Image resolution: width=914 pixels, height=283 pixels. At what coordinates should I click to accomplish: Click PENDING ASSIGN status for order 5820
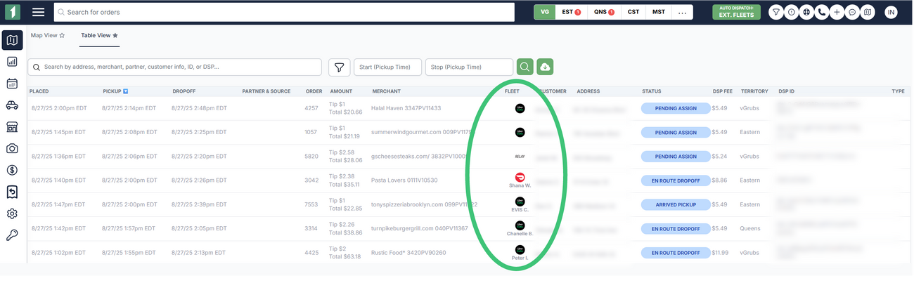click(676, 157)
